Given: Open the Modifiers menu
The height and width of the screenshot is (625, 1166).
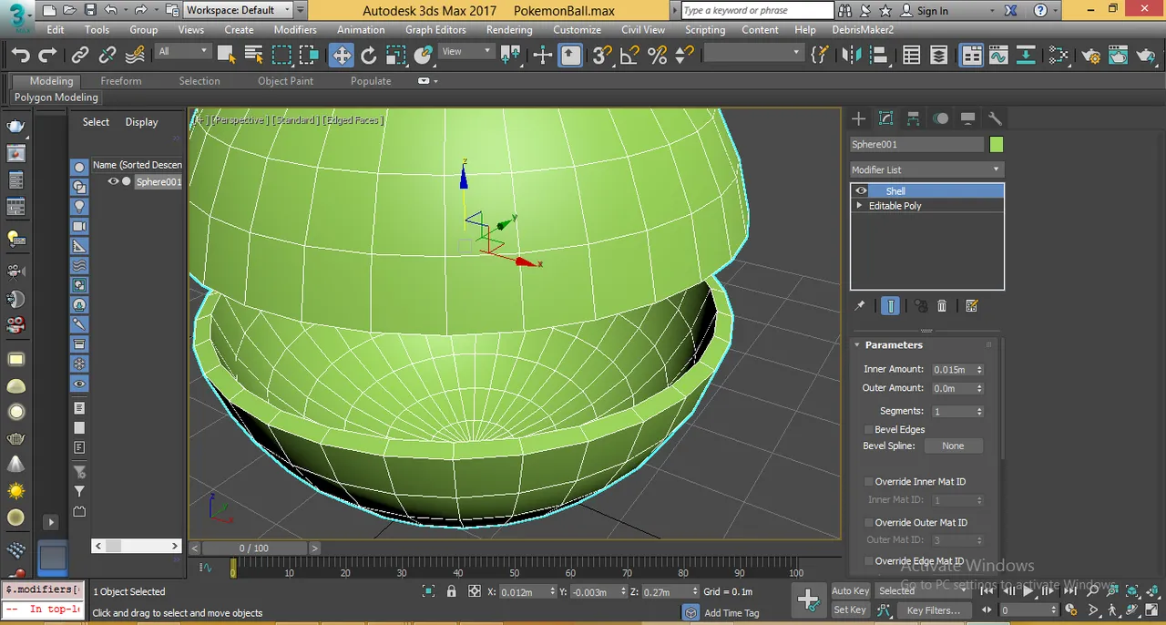Looking at the screenshot, I should pos(295,29).
